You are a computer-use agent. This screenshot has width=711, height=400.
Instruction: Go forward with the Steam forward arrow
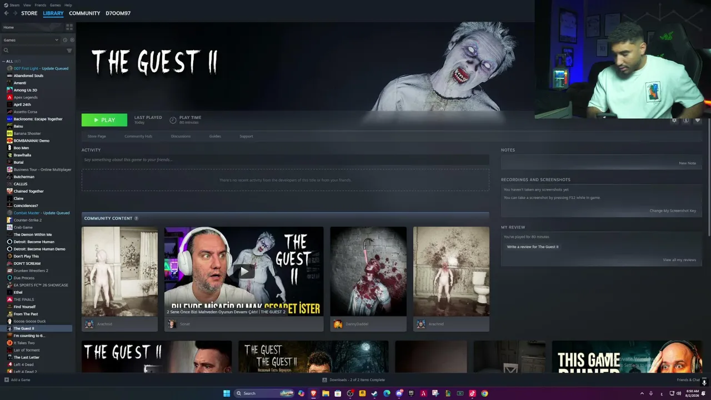(14, 13)
